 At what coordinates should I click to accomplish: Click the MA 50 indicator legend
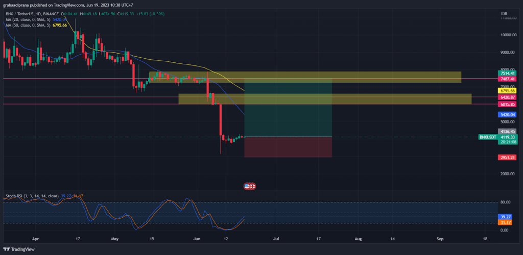pos(36,25)
